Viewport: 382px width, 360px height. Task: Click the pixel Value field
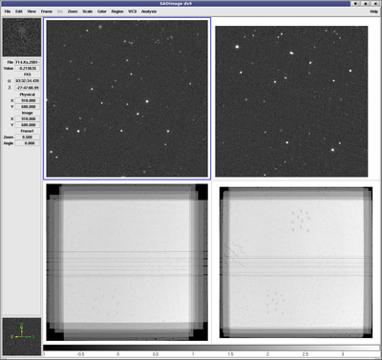pyautogui.click(x=28, y=68)
